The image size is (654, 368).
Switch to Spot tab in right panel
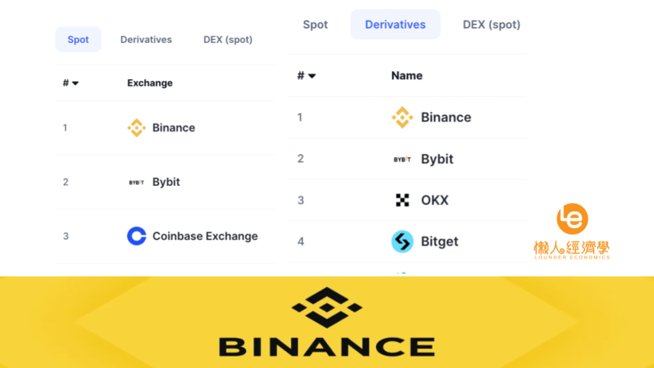click(x=315, y=25)
